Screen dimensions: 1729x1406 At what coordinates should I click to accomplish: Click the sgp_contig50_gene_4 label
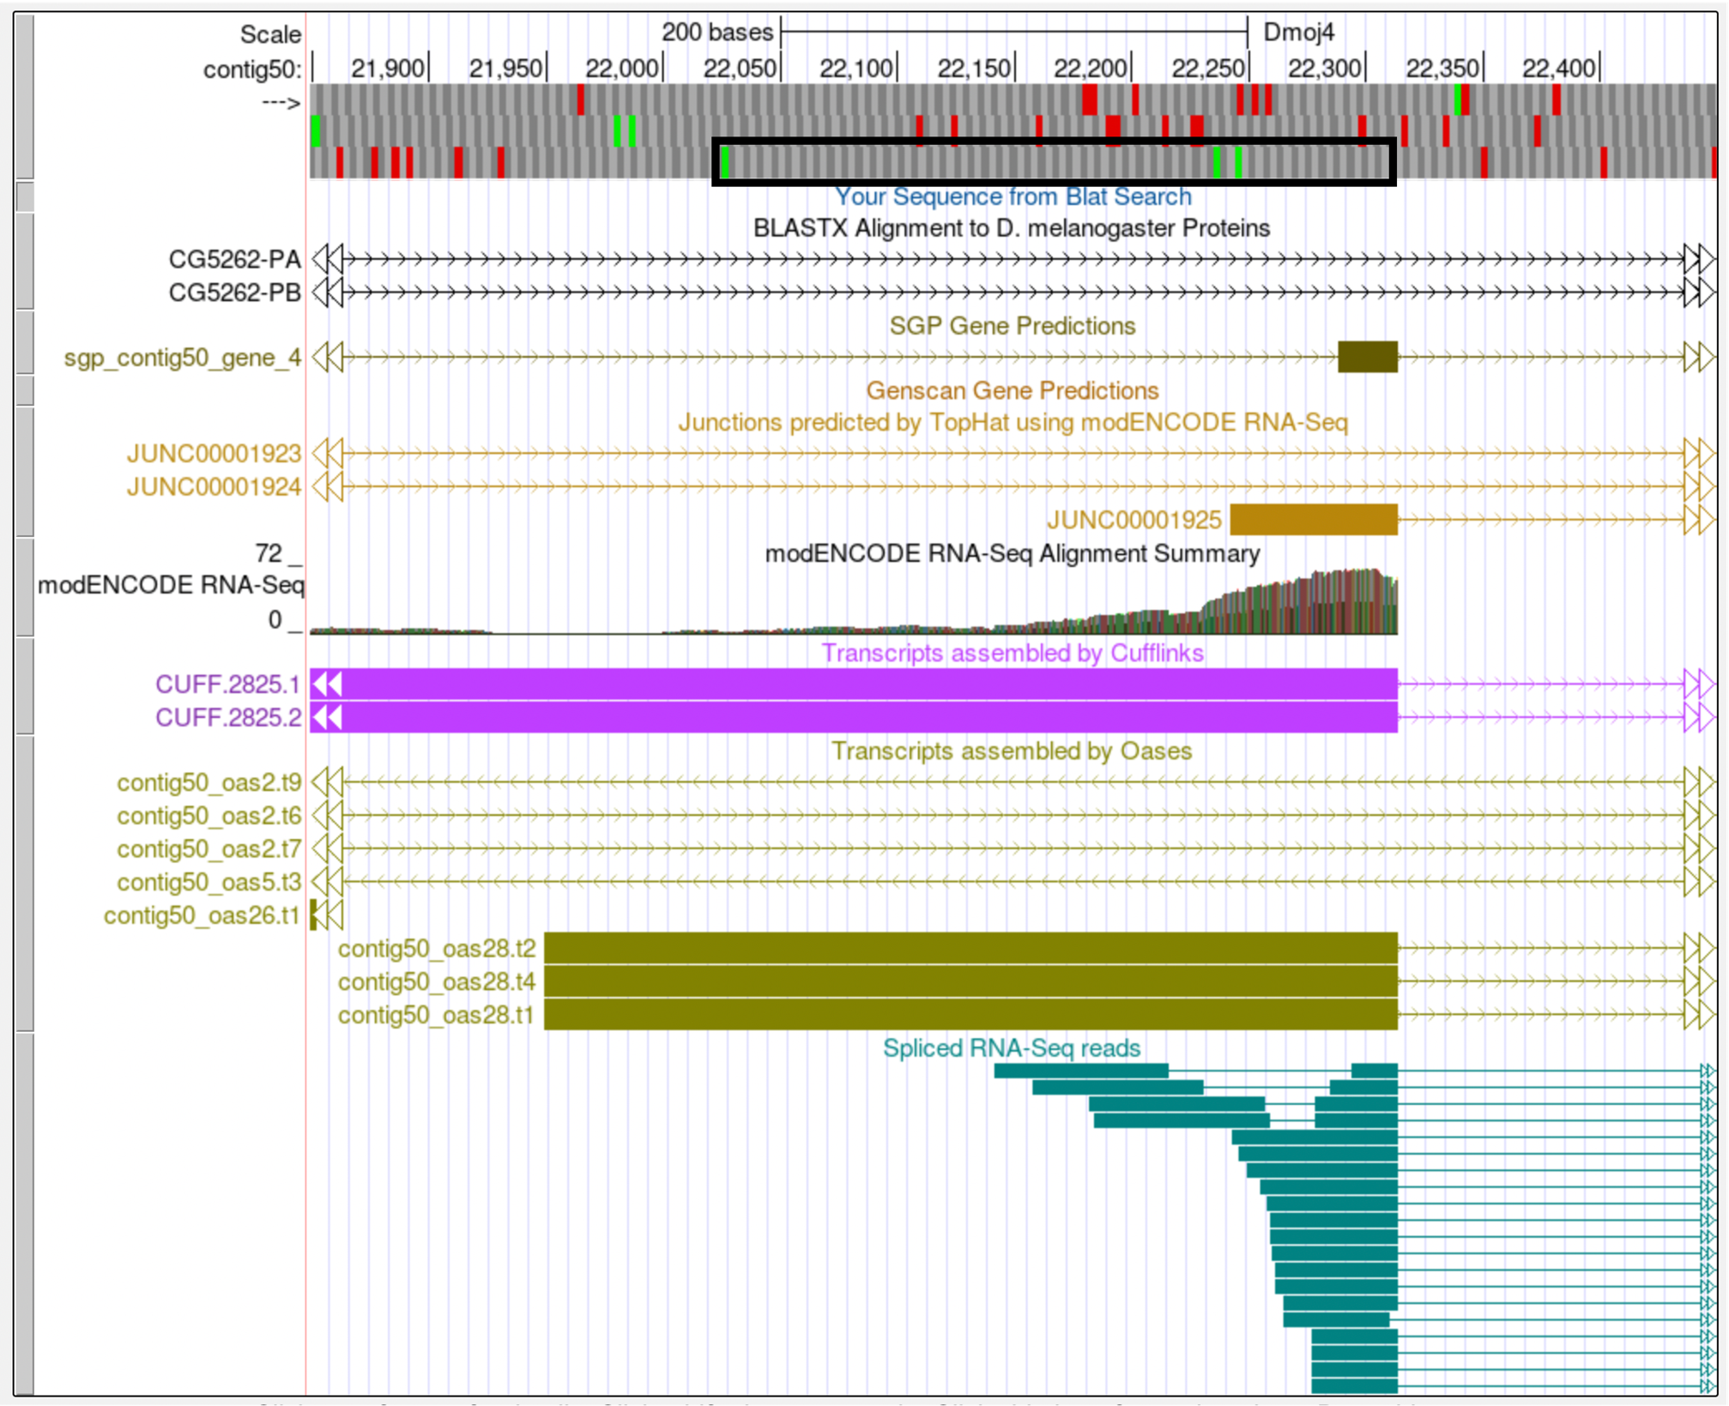[x=183, y=357]
